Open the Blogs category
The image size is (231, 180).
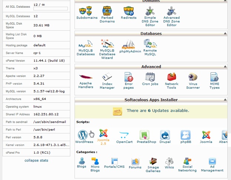pyautogui.click(x=82, y=163)
